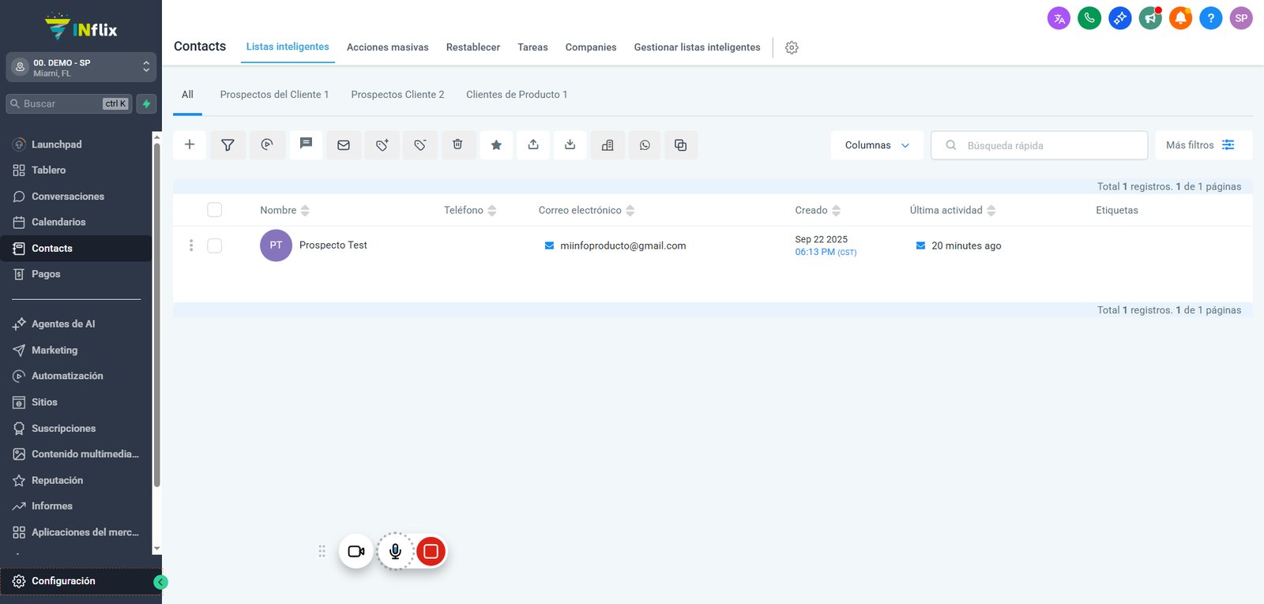Open the Prospecto Test contact name
This screenshot has height=604, width=1264.
333,246
